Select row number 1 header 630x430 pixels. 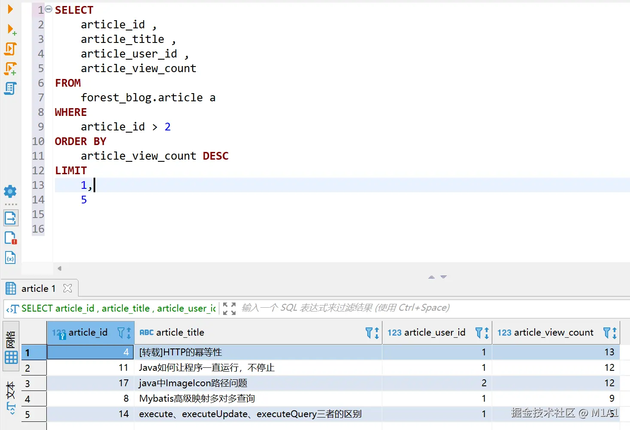coord(34,352)
